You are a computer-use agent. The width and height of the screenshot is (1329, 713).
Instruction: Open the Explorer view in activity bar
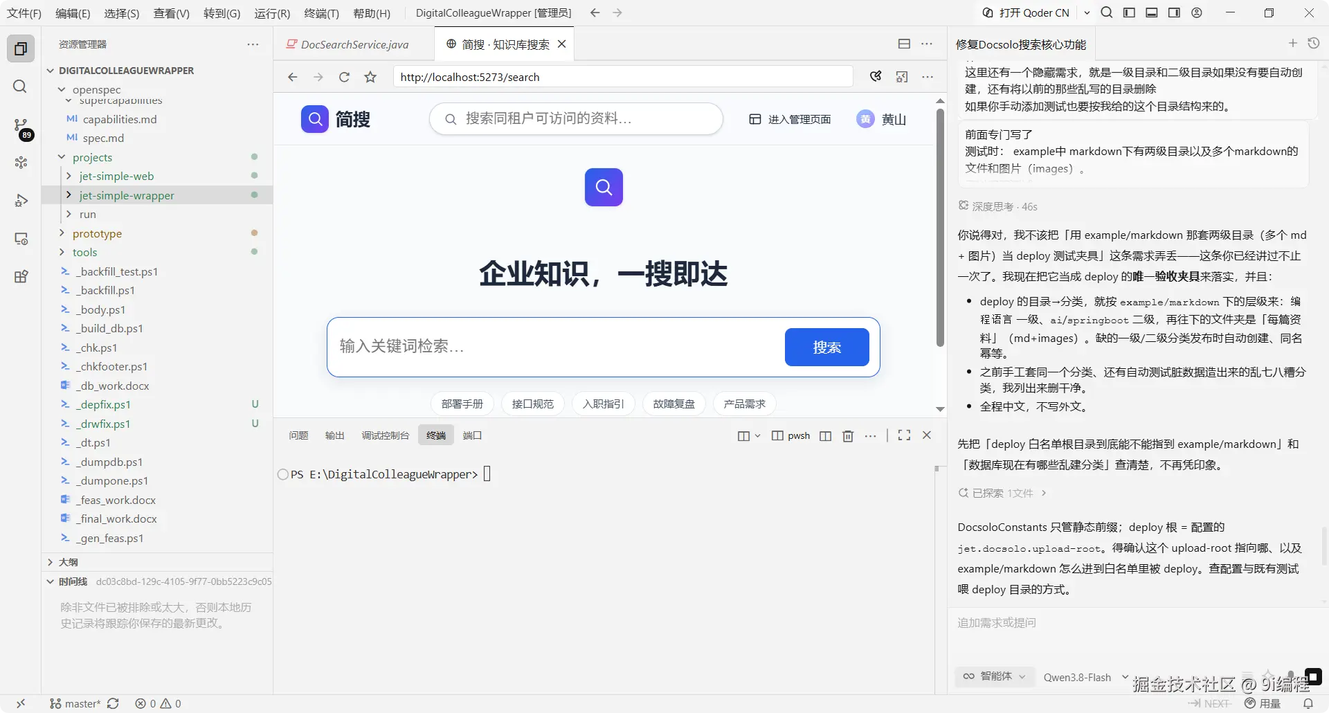click(21, 48)
